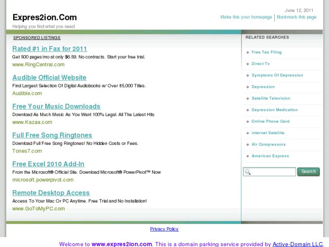Follow the Tones7.com URL

tap(27, 151)
